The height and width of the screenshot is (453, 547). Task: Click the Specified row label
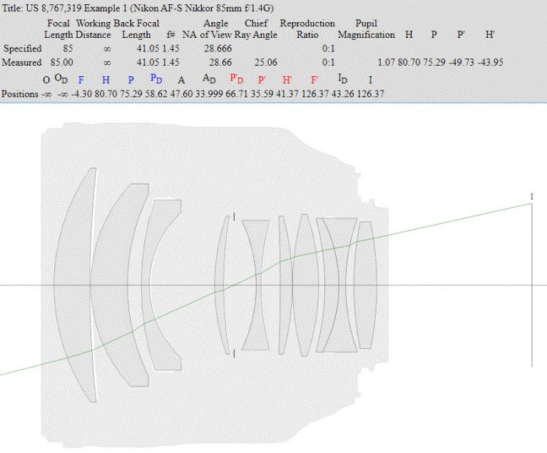[22, 49]
